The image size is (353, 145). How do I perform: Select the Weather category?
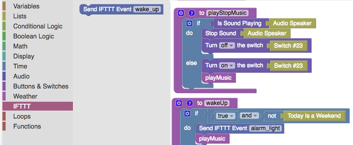point(38,97)
